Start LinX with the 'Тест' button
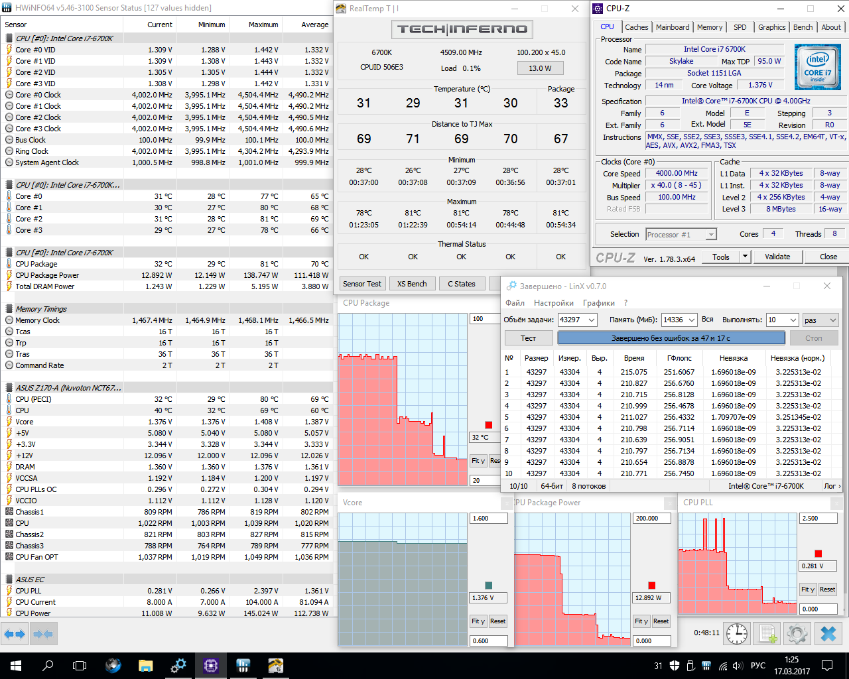The width and height of the screenshot is (849, 679). point(528,338)
